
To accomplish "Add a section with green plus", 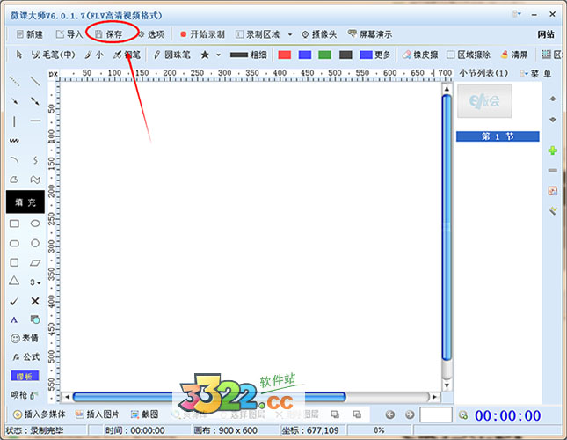I will (x=553, y=150).
